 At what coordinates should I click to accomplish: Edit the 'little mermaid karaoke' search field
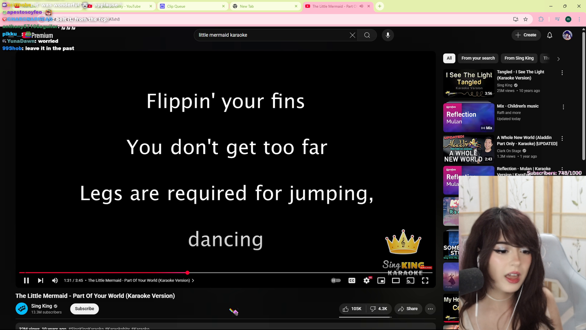[x=271, y=35]
